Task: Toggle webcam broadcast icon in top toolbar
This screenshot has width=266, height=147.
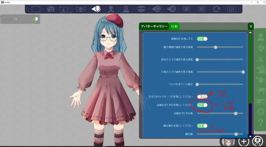Action: 81,9
